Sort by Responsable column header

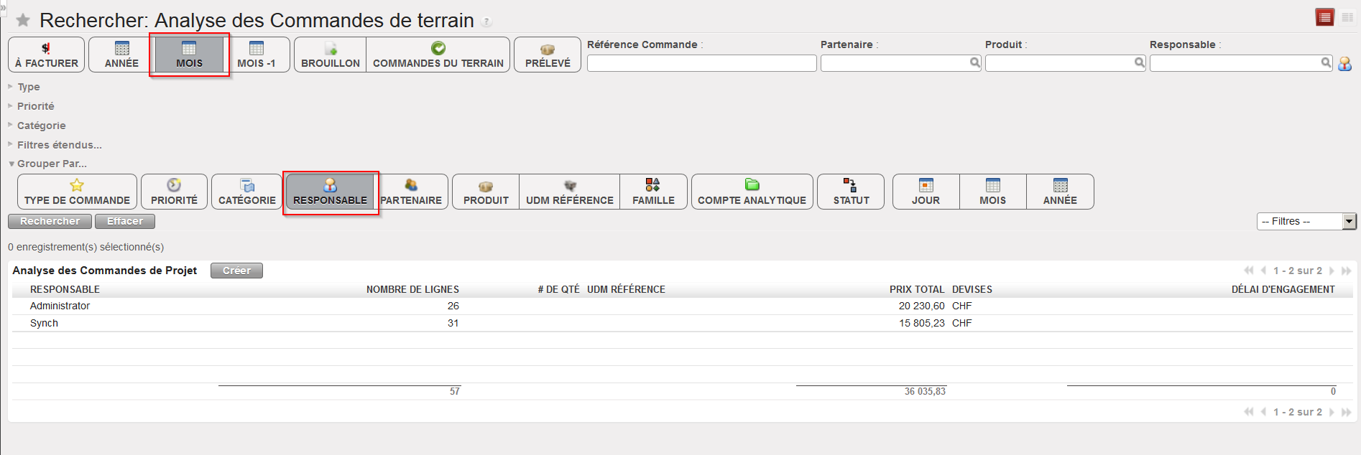point(65,289)
